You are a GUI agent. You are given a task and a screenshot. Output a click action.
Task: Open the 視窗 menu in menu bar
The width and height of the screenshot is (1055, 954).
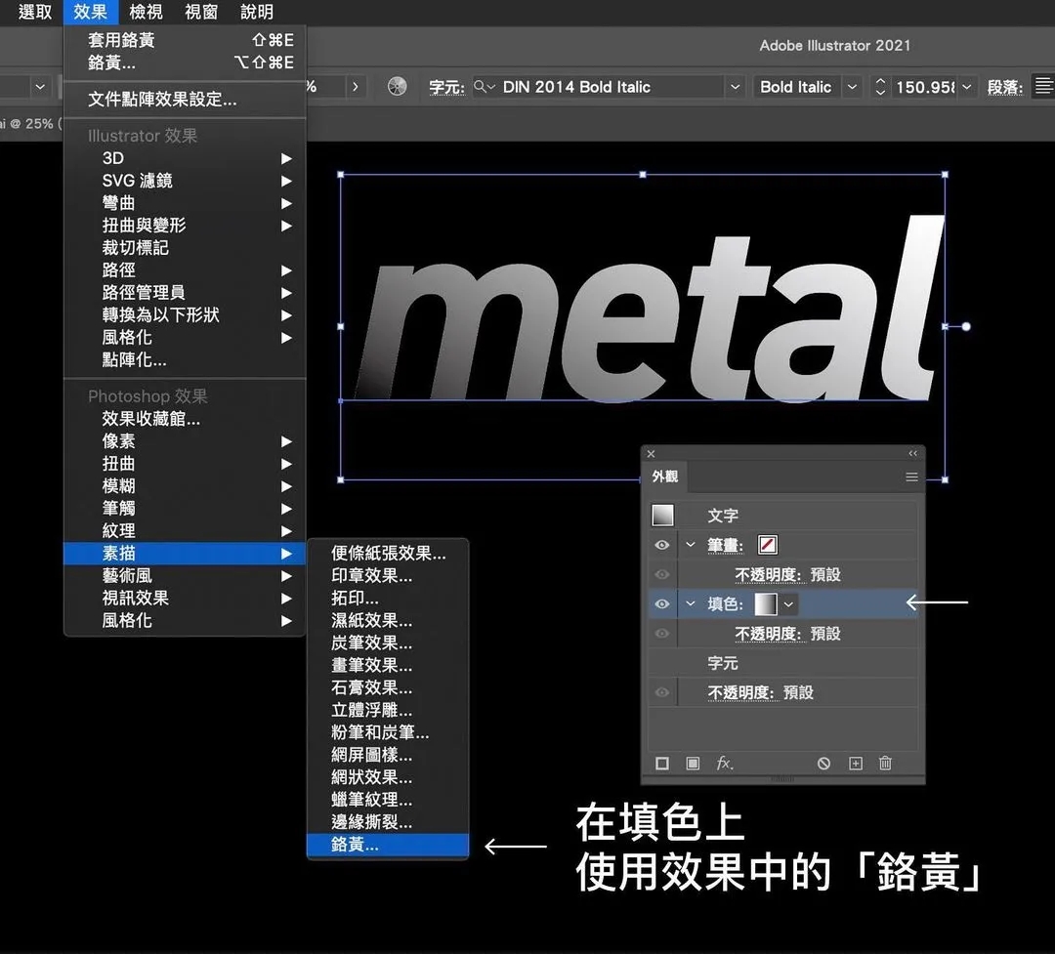pyautogui.click(x=201, y=12)
